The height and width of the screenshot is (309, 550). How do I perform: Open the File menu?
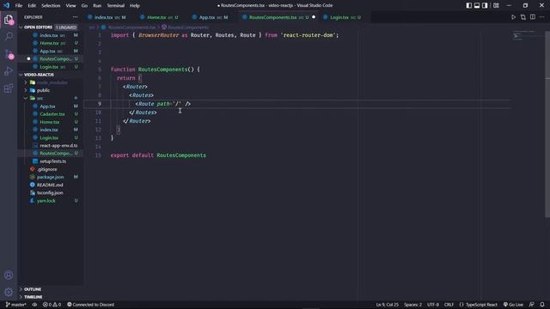tap(19, 6)
